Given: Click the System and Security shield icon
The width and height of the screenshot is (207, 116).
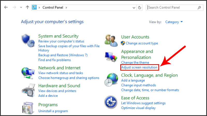Looking at the screenshot, I should 28,40.
